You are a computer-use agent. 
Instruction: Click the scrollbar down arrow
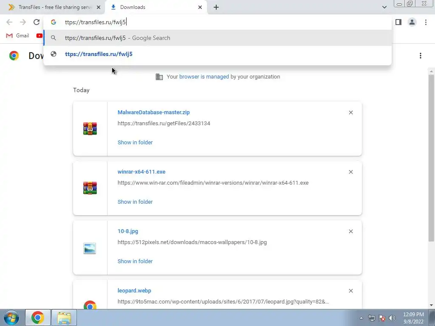click(431, 305)
